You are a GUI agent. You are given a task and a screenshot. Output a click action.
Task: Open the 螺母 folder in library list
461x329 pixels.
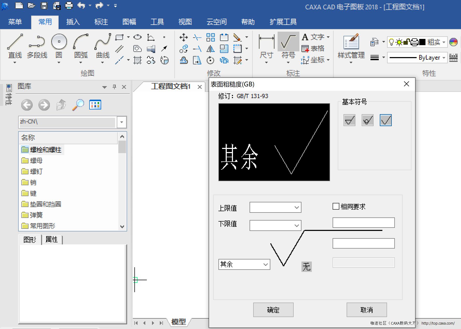click(x=36, y=161)
